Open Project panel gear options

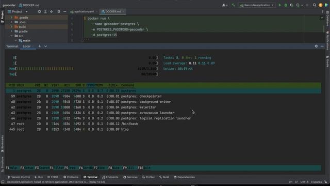point(59,11)
